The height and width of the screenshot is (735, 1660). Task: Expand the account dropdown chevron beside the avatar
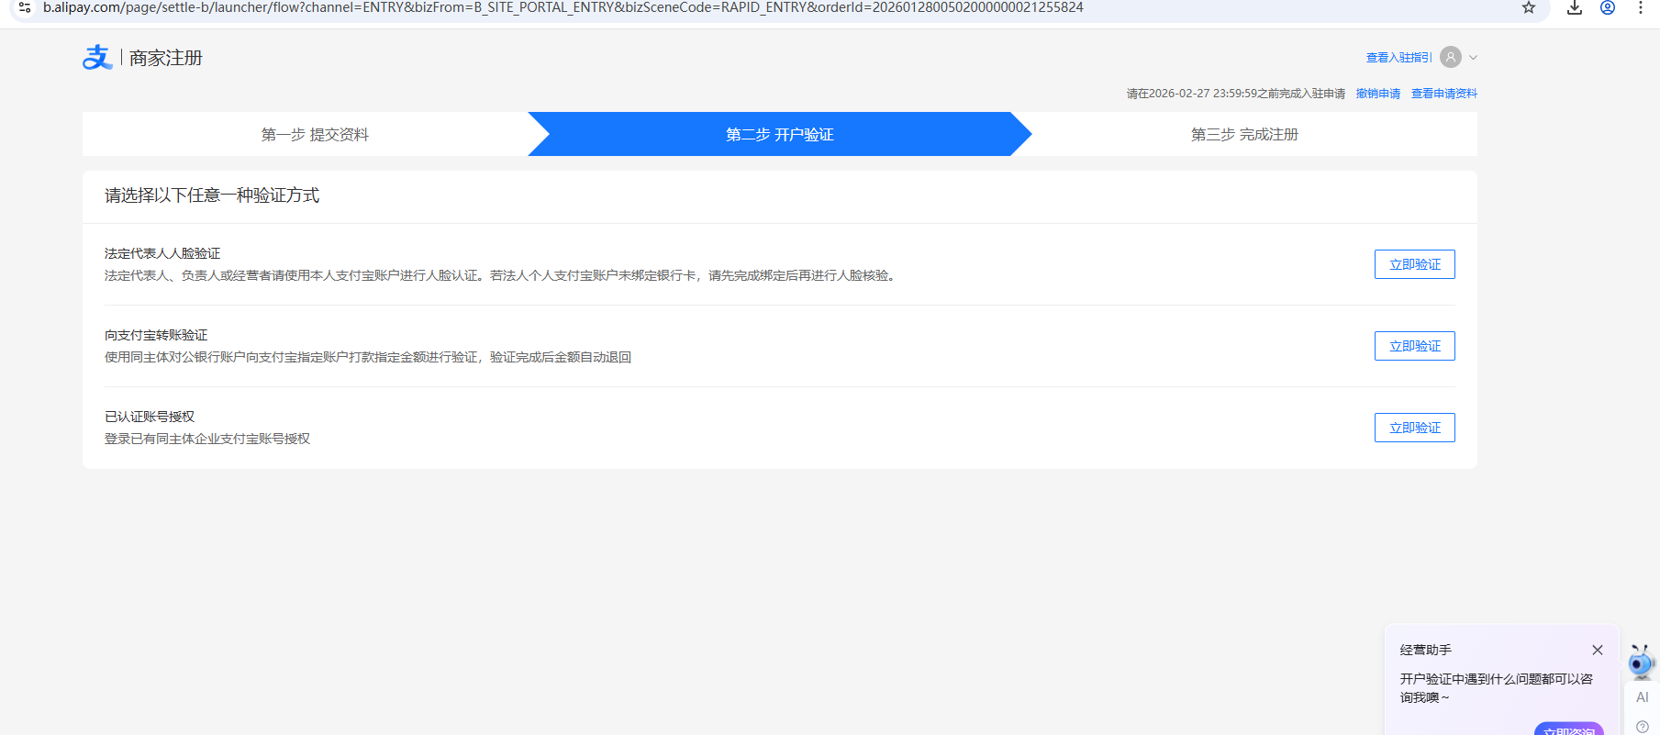pos(1473,57)
